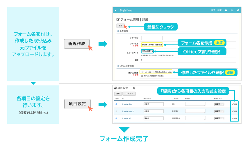Click the 登録 button

[121, 26]
